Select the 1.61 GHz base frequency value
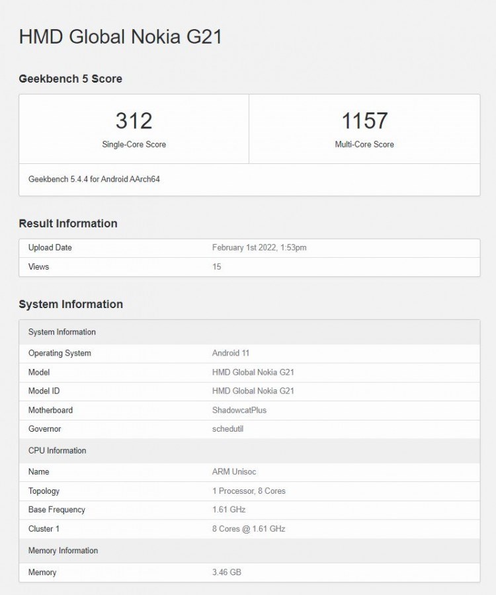 [229, 510]
